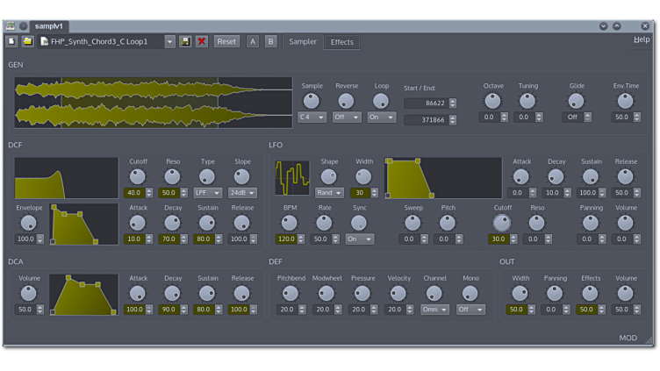The width and height of the screenshot is (660, 371).
Task: Click the loop Start value field
Action: point(426,103)
